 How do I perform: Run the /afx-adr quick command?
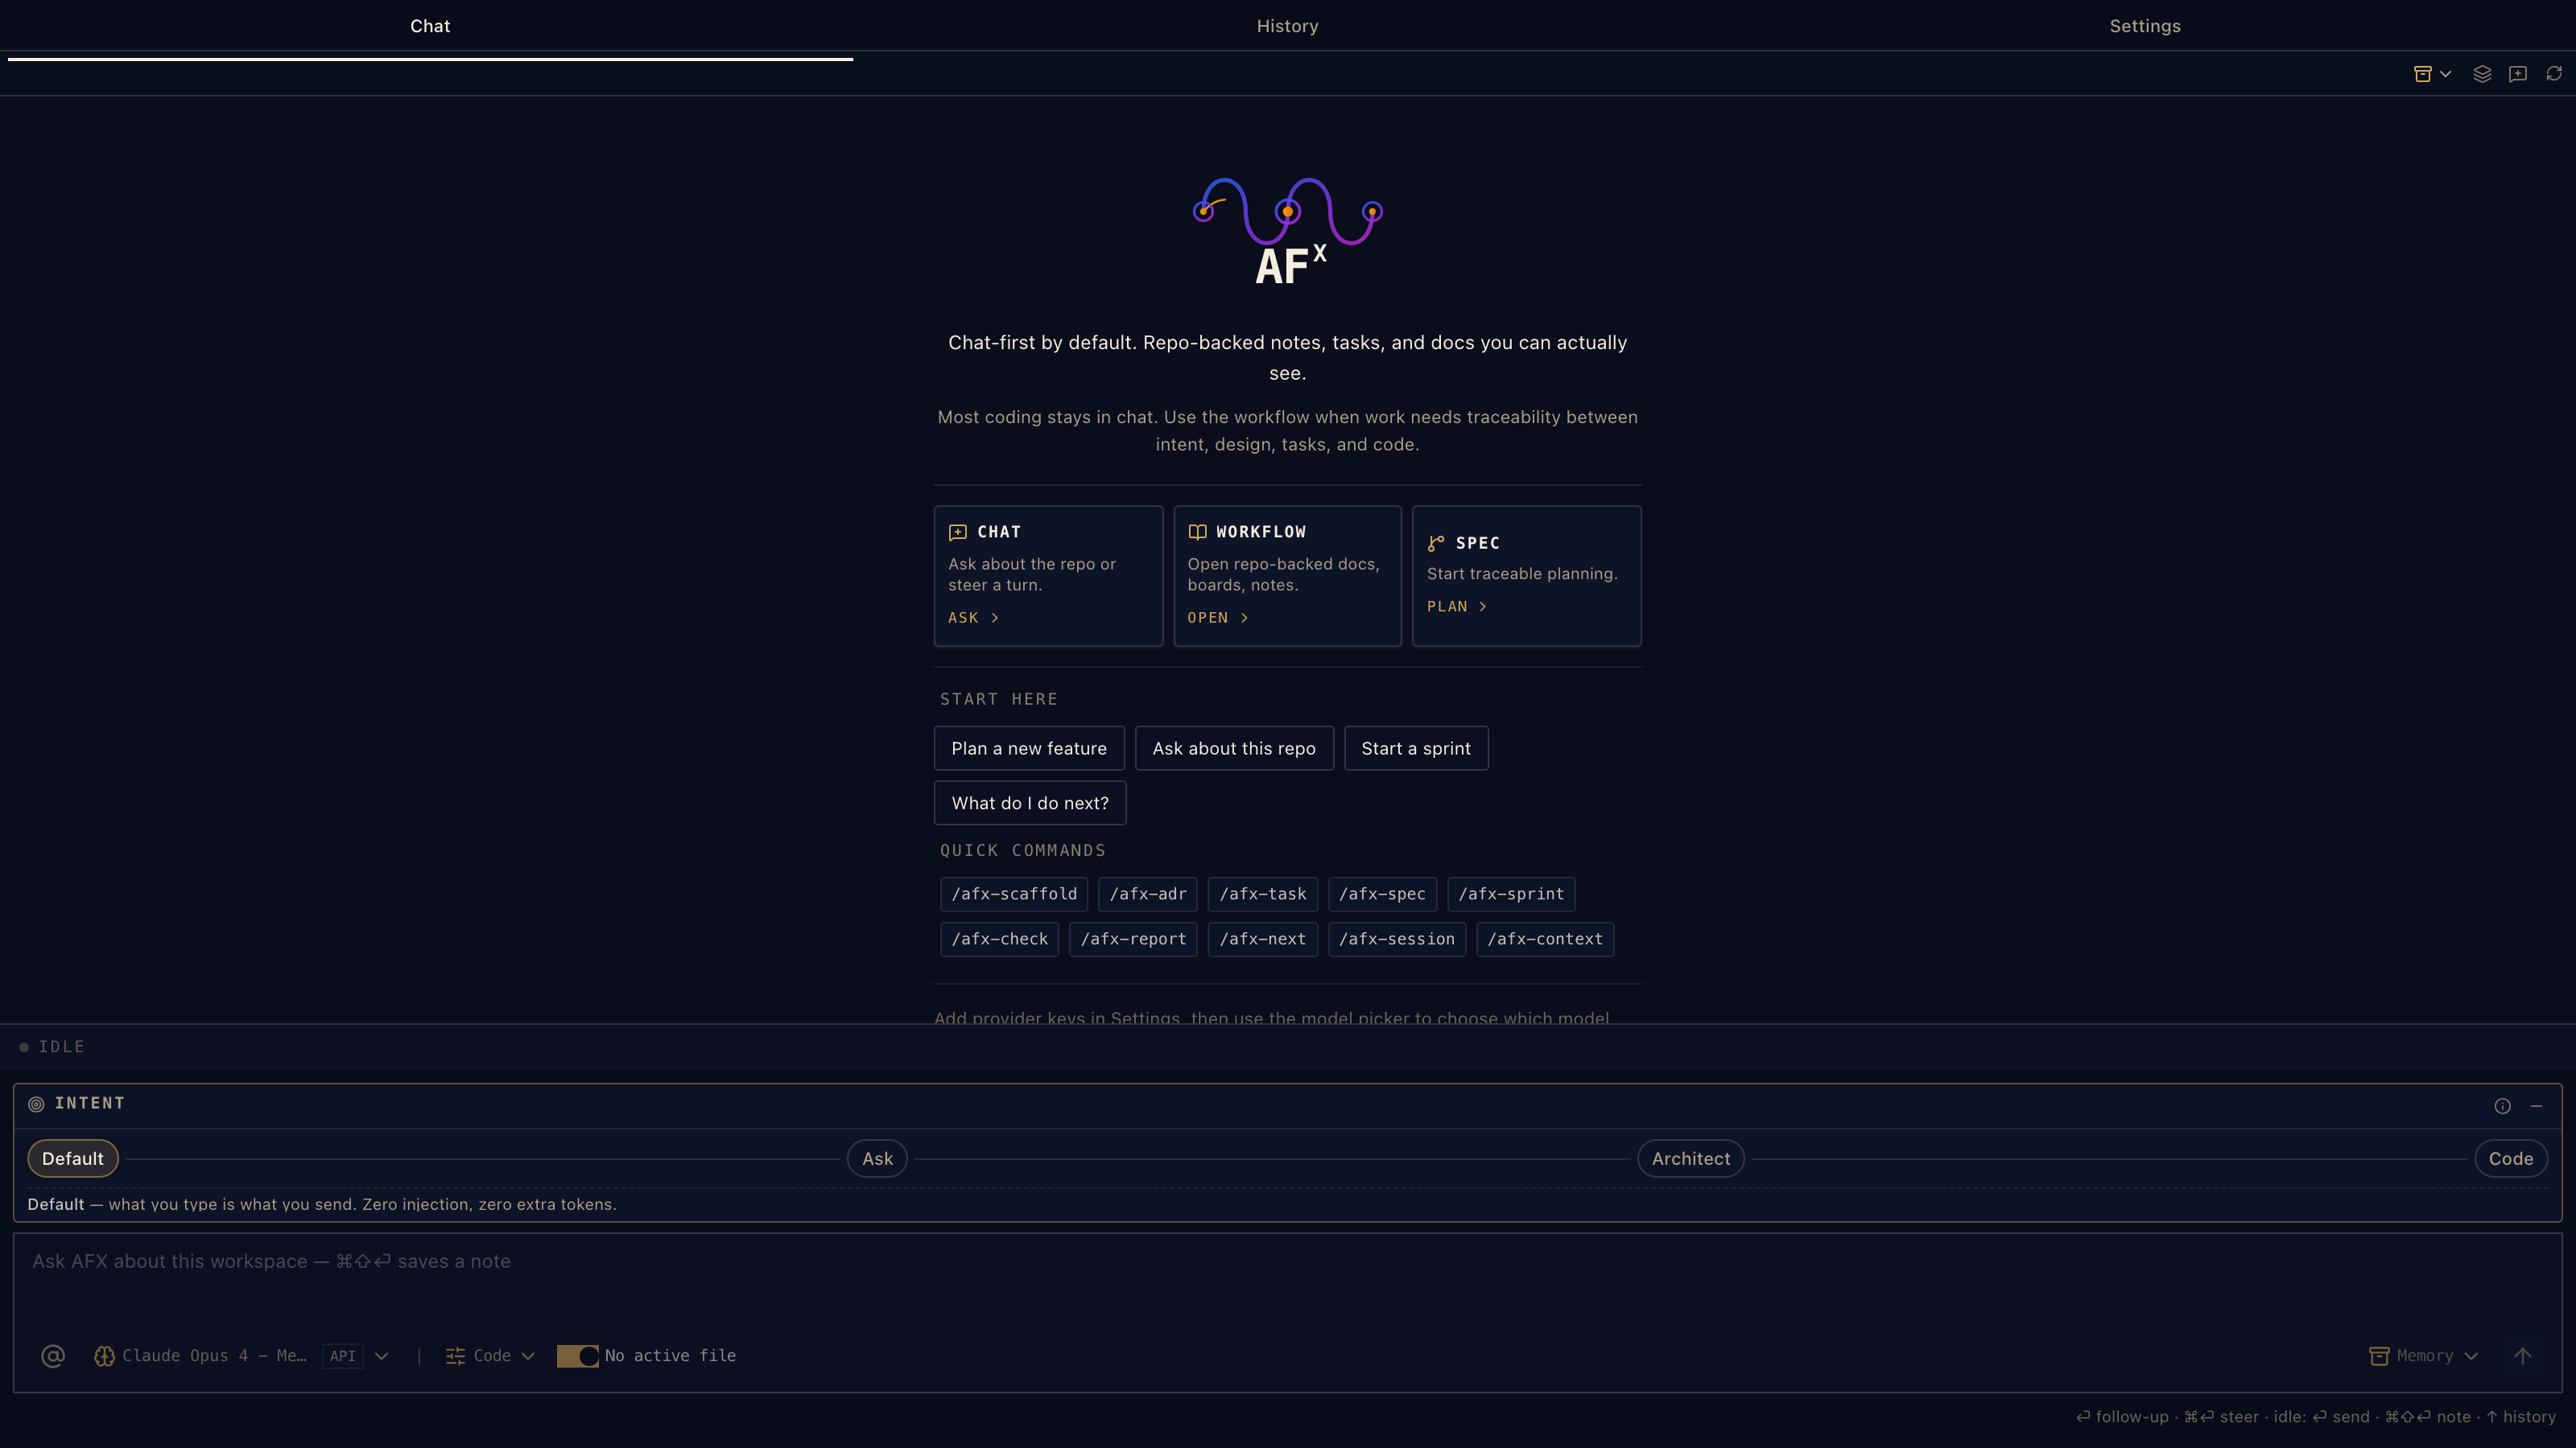pos(1148,895)
